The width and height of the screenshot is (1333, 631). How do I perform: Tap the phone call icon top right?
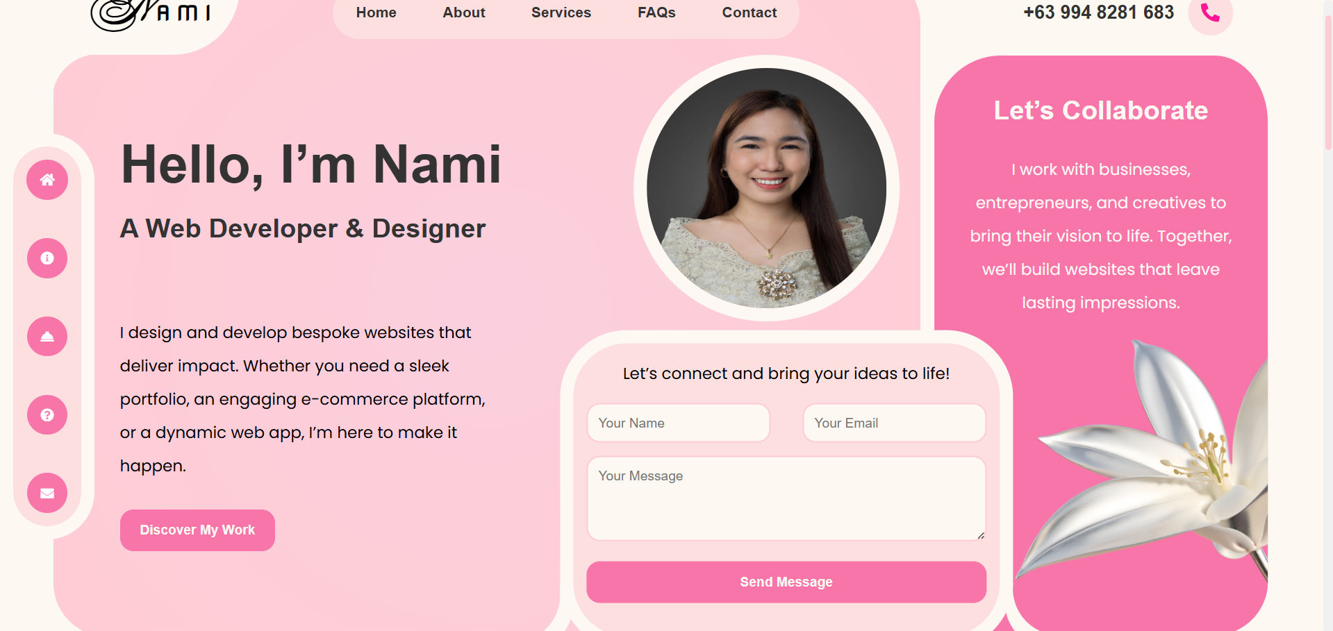point(1211,12)
